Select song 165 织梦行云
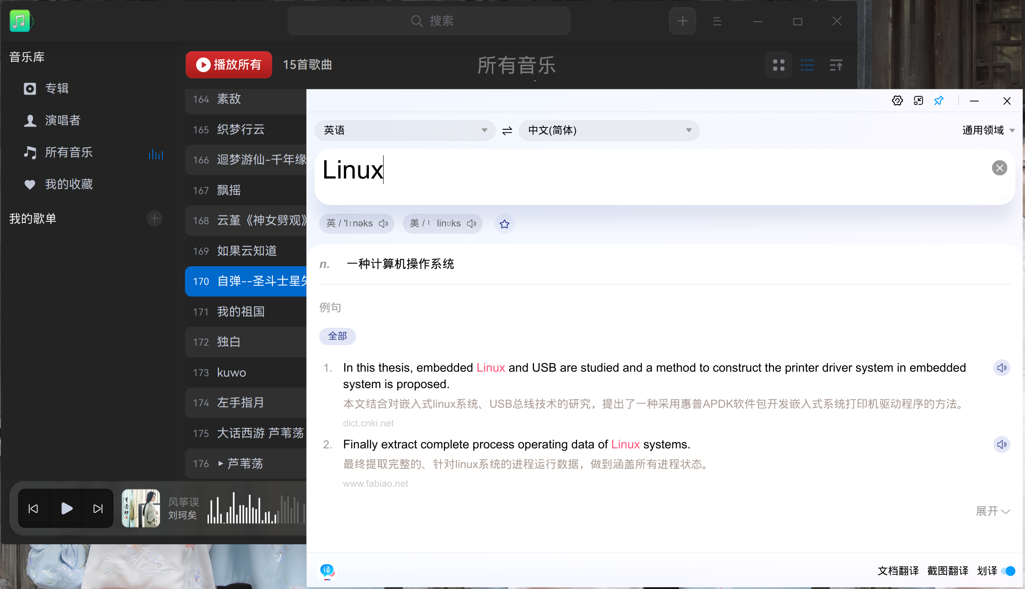 click(246, 130)
